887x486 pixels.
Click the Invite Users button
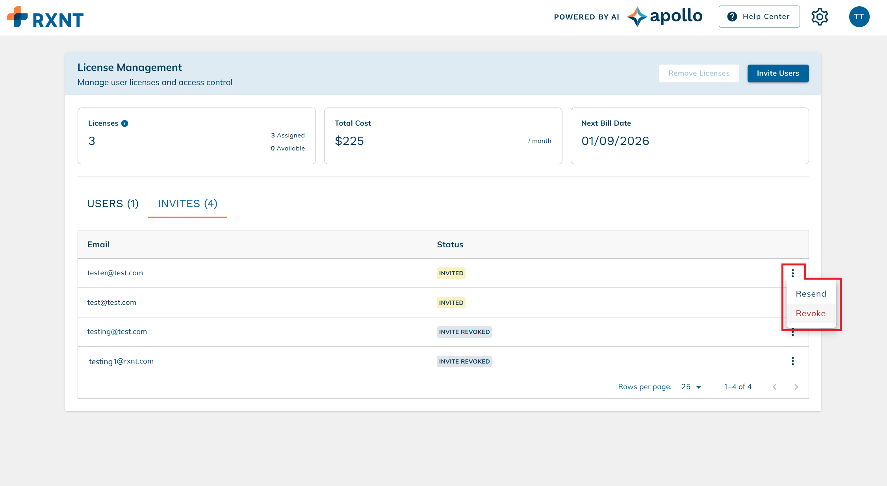coord(778,73)
